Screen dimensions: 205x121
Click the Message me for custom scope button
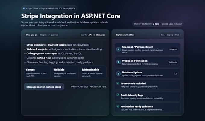[44, 87]
